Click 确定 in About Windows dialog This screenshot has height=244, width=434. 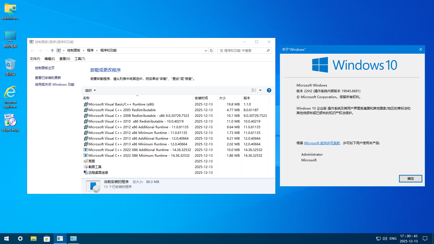click(411, 179)
